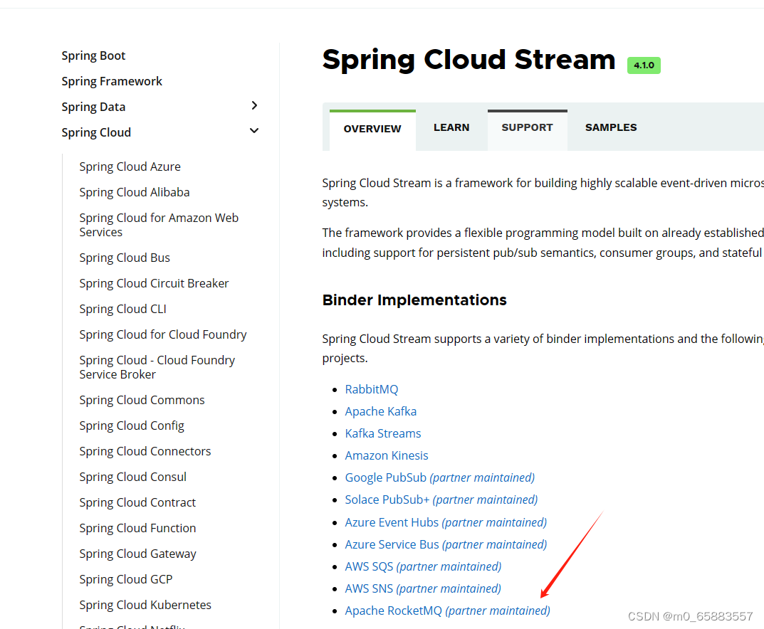Follow the Apache Kafka binder link
The height and width of the screenshot is (629, 764).
click(381, 411)
